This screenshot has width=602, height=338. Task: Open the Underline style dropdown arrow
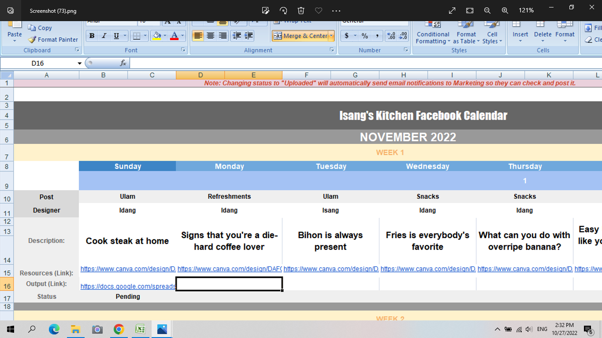(125, 36)
